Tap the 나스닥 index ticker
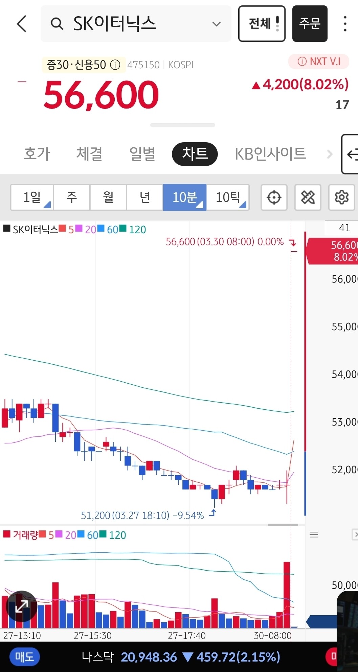358x672 pixels. coord(181,657)
